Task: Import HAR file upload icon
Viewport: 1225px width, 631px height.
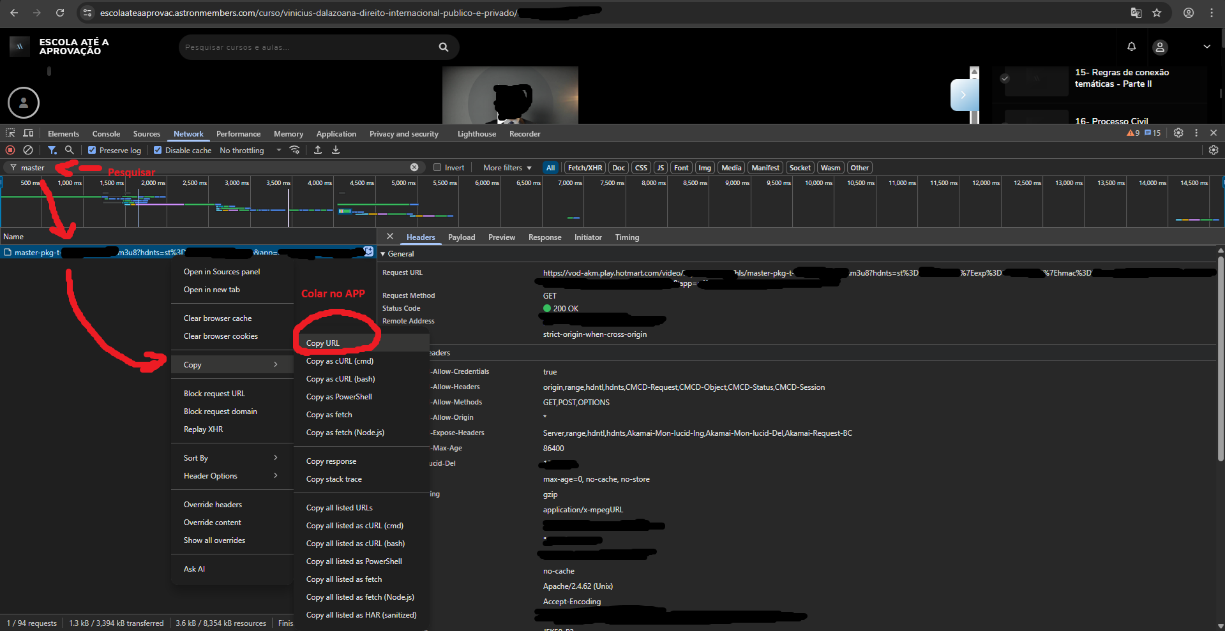Action: click(318, 150)
